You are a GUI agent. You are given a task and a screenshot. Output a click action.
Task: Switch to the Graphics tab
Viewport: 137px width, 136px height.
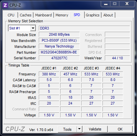click(93, 15)
